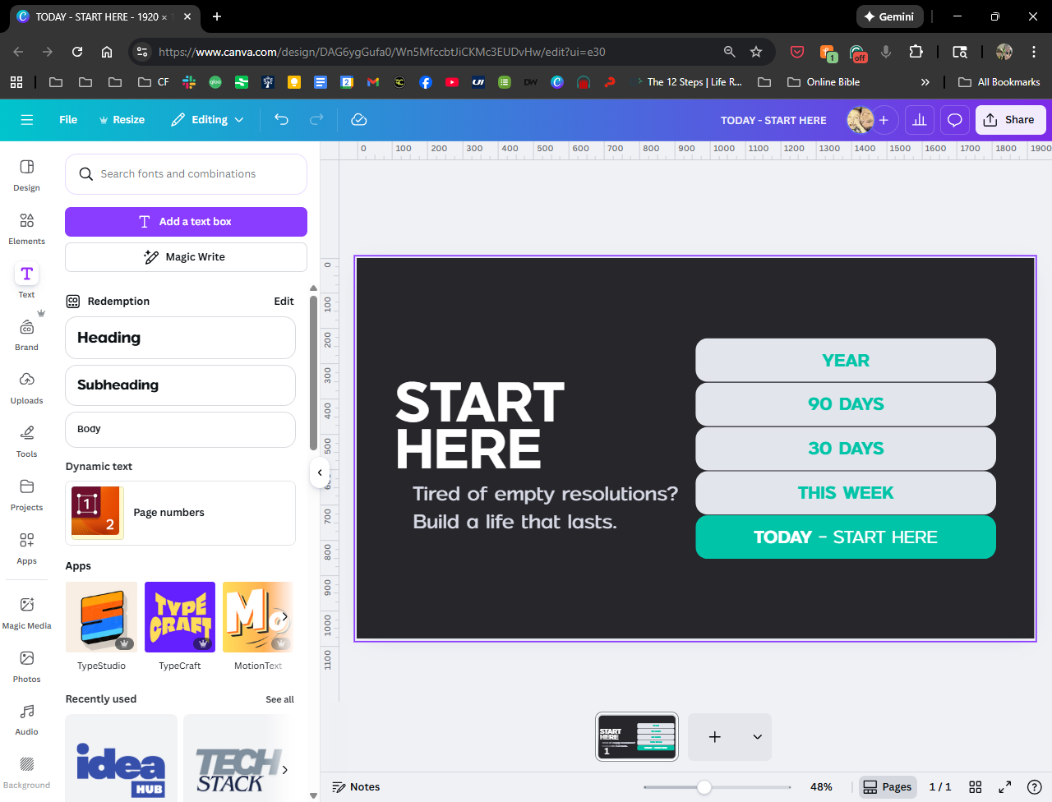Open the comments speech bubble icon

[x=954, y=120]
